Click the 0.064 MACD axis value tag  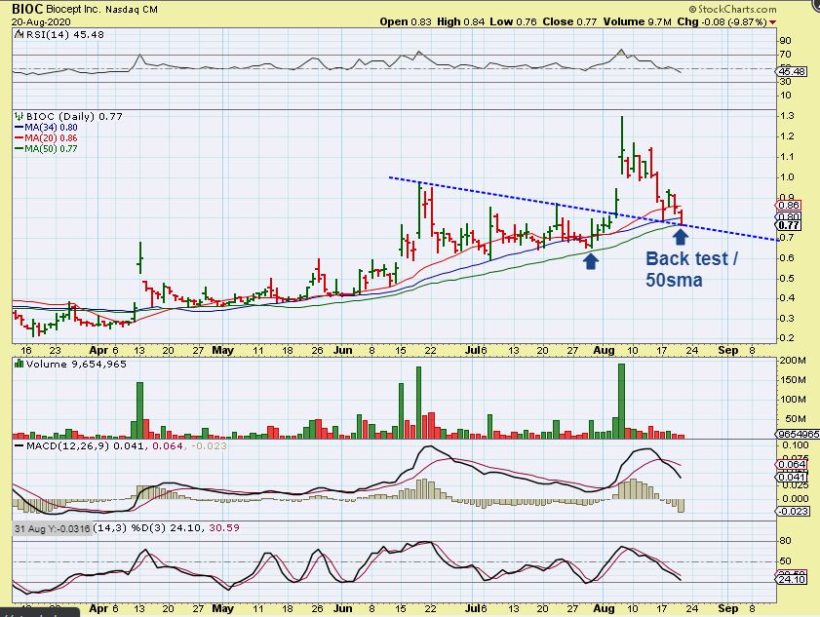792,464
